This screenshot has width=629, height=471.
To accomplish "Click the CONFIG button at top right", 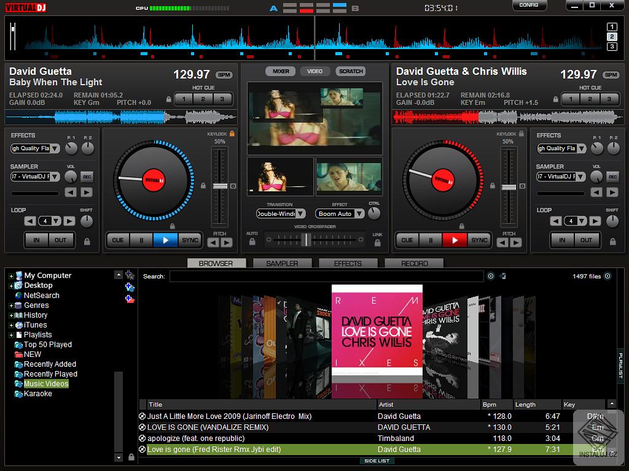I will pyautogui.click(x=529, y=5).
